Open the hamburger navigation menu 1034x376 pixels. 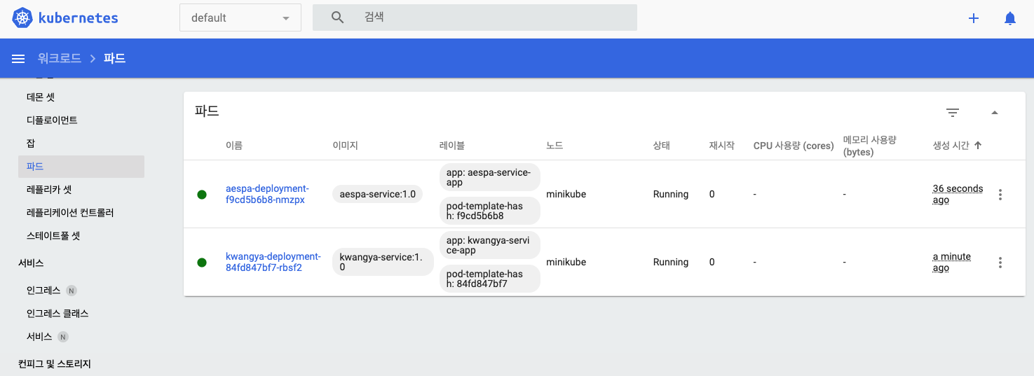(x=18, y=59)
